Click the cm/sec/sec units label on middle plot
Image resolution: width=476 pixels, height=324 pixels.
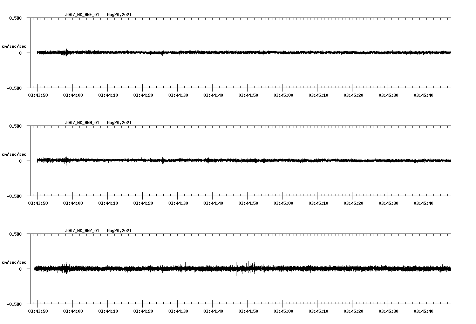tap(15, 154)
